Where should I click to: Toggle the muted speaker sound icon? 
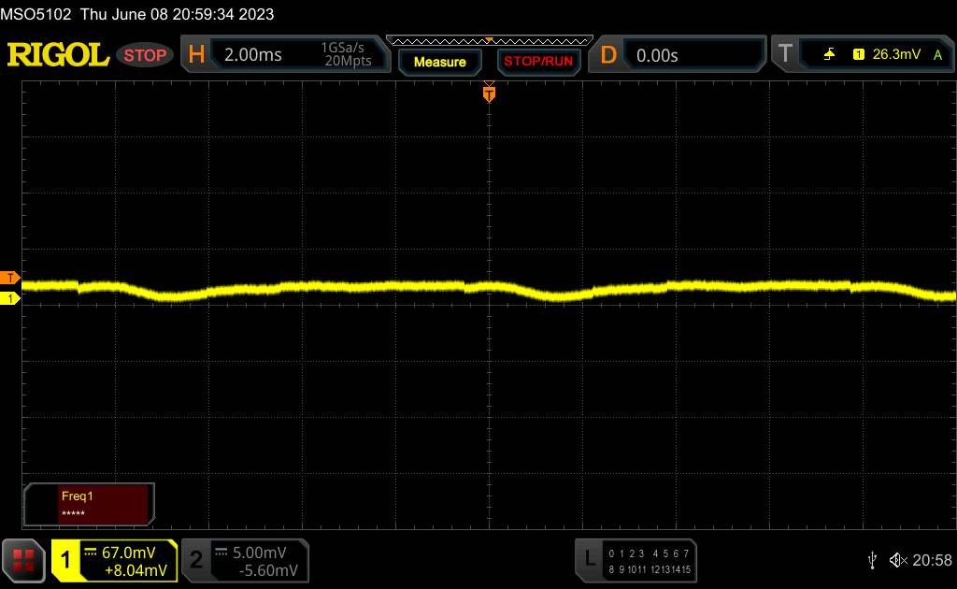click(x=898, y=560)
